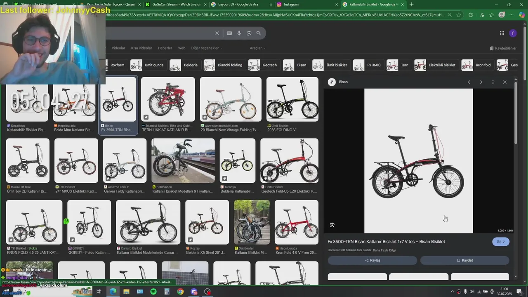Screen dimensions: 528x297
Task: Open the Copilot sidebar icon
Action: [522, 15]
